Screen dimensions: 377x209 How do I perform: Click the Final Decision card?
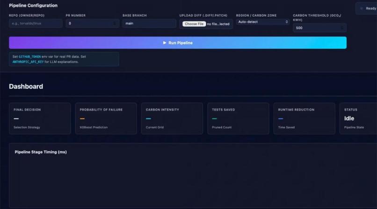coord(40,118)
